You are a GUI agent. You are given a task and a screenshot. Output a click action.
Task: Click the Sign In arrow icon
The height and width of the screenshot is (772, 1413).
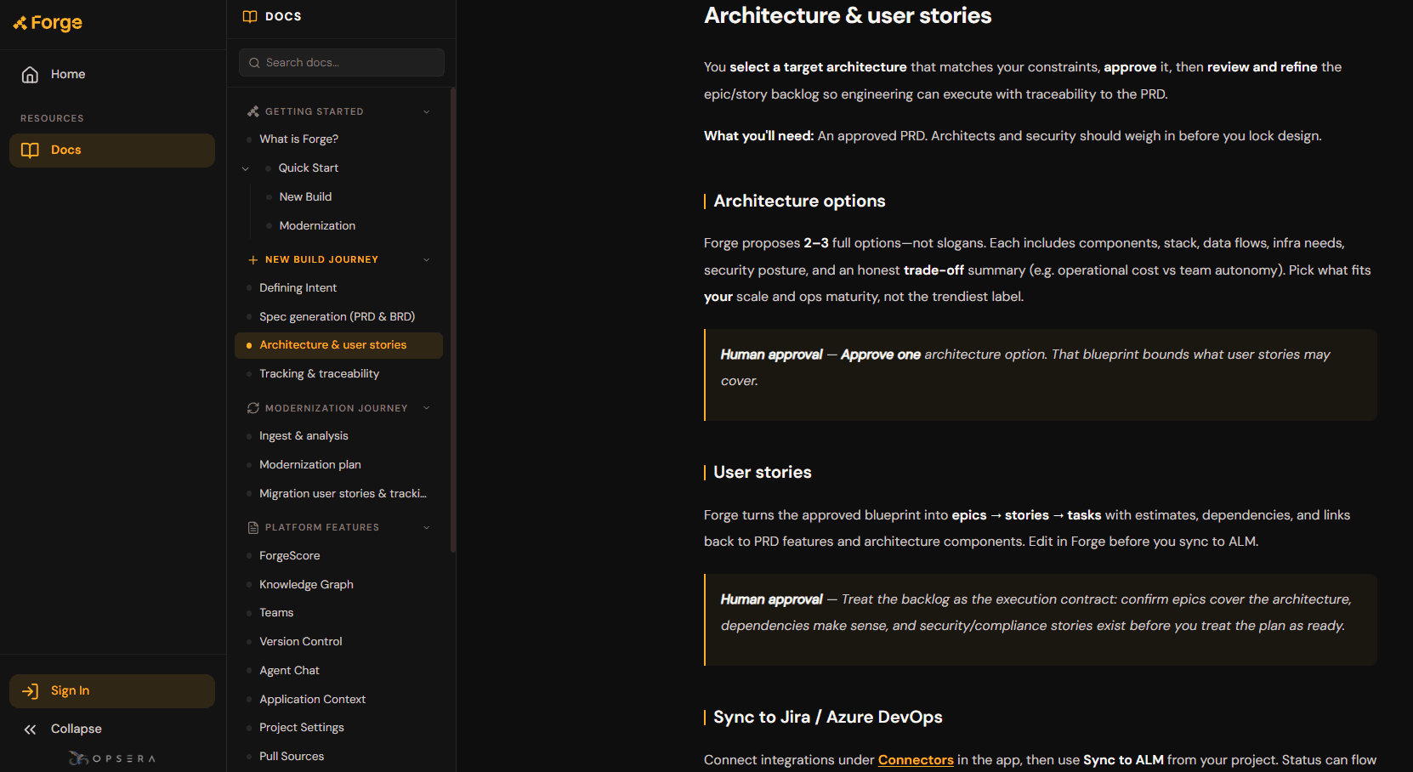(x=30, y=691)
